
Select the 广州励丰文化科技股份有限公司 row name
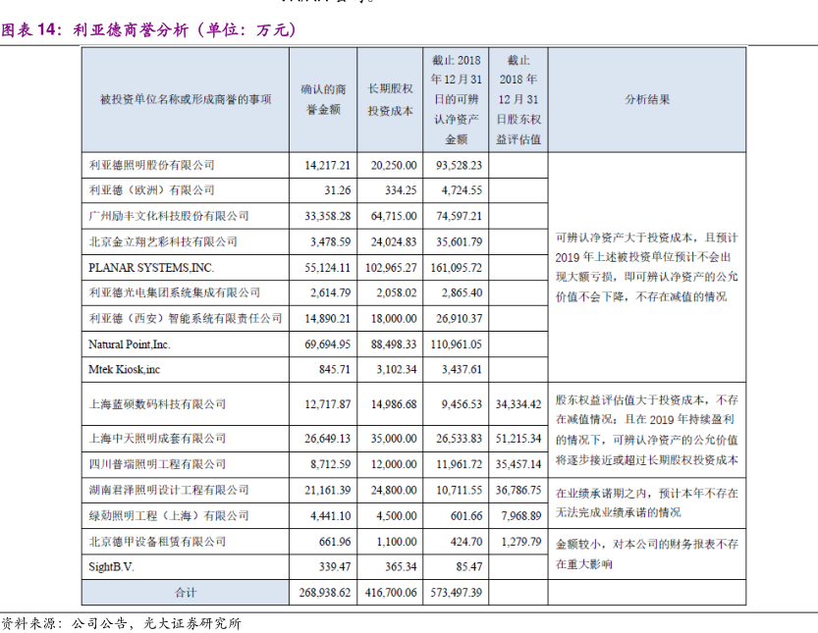pyautogui.click(x=169, y=216)
